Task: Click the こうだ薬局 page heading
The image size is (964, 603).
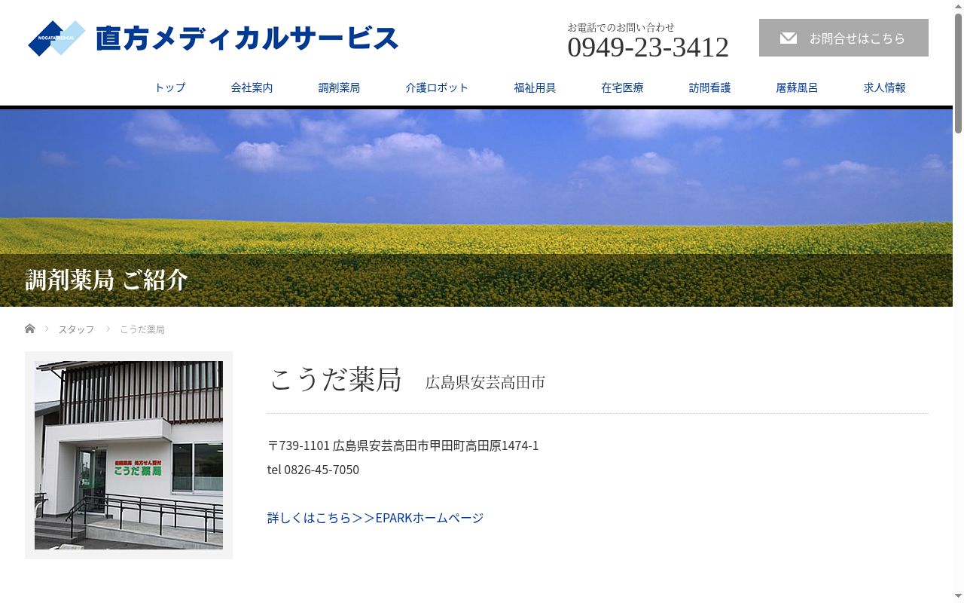Action: pyautogui.click(x=335, y=379)
